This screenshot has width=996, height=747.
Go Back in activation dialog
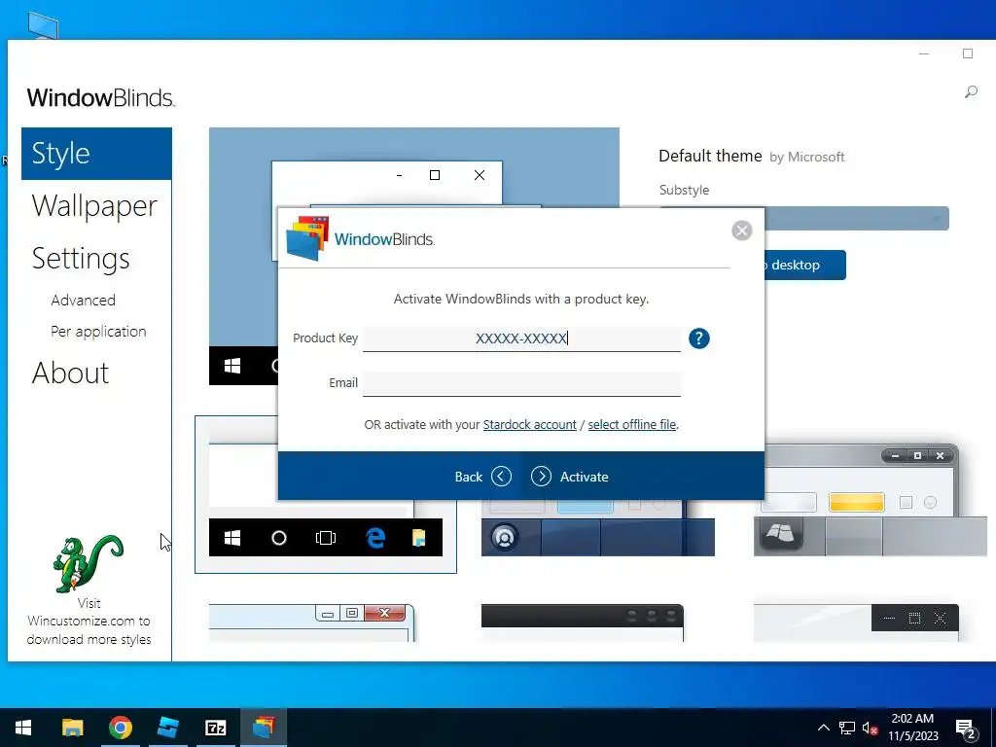[x=482, y=477]
